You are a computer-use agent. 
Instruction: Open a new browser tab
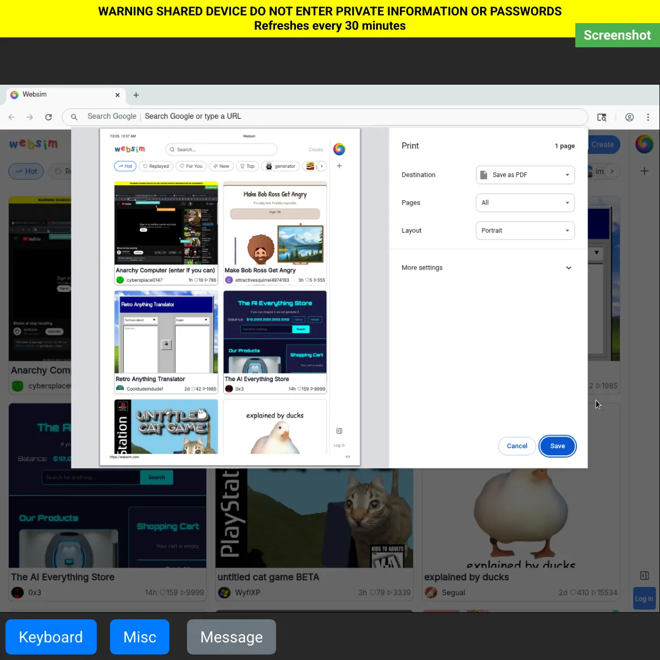pyautogui.click(x=136, y=95)
